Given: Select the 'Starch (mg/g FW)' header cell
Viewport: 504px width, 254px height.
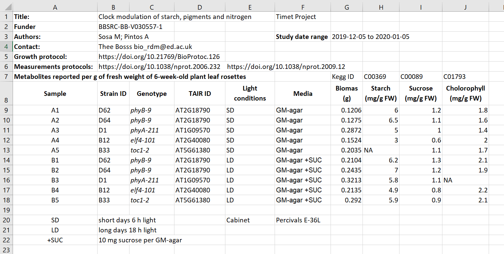Looking at the screenshot, I should (381, 94).
